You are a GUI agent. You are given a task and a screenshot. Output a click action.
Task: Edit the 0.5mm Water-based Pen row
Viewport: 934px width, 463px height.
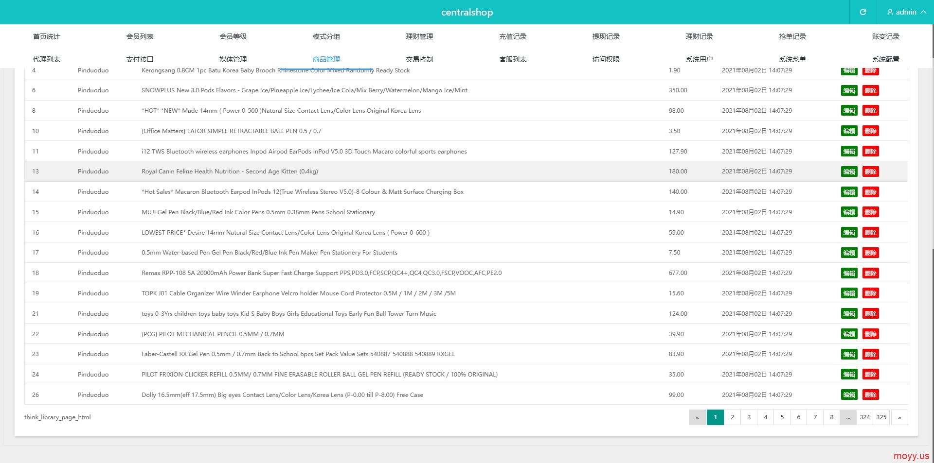[x=849, y=253]
